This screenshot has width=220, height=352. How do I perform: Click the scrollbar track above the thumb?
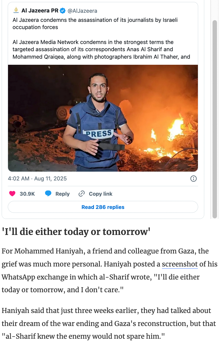(215, 10)
